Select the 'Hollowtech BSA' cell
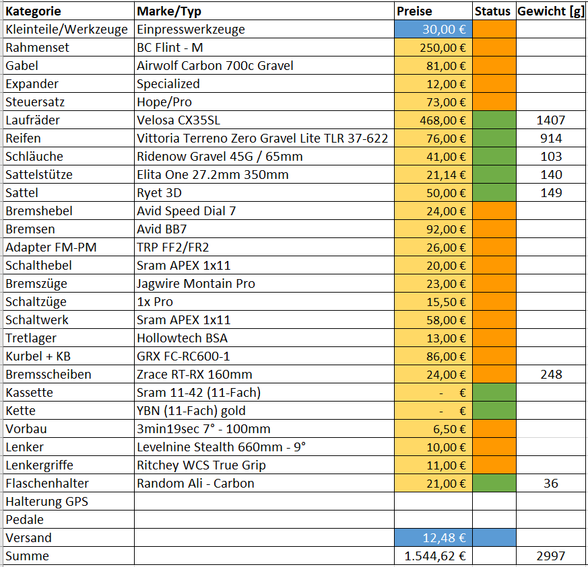The height and width of the screenshot is (567, 588). click(264, 338)
